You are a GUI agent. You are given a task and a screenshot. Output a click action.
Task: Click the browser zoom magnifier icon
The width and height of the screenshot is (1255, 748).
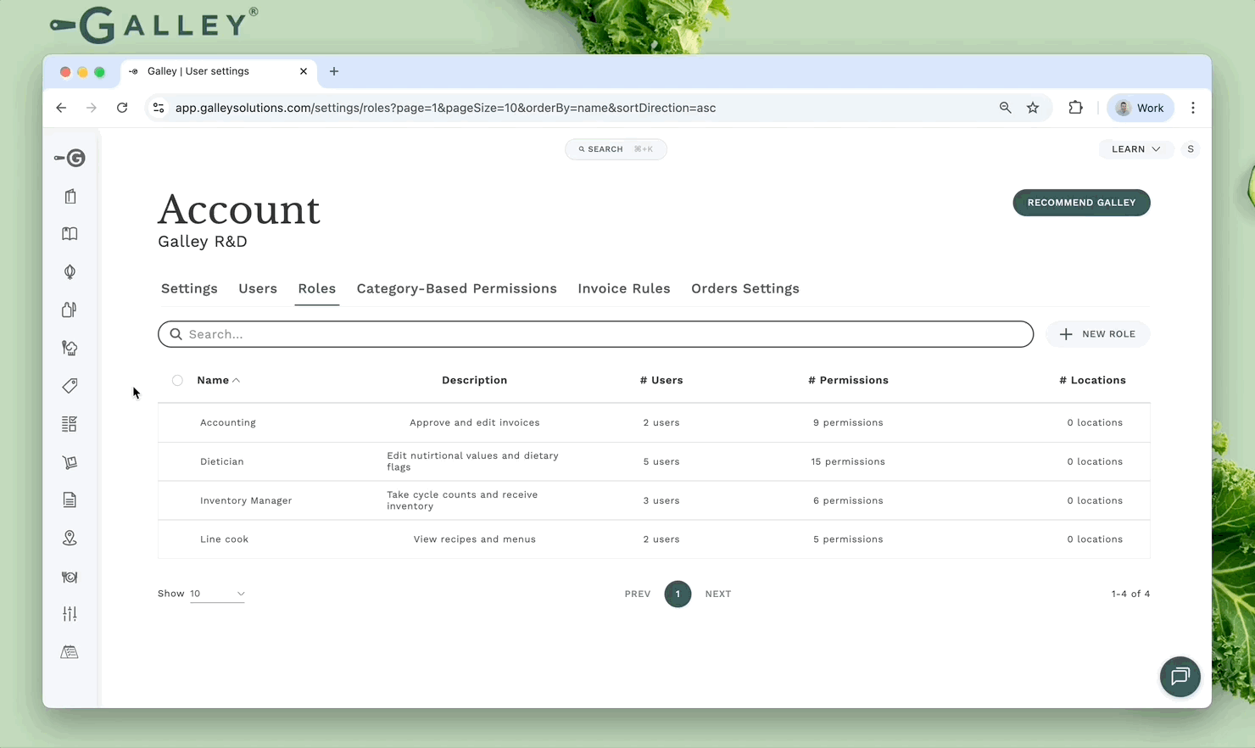click(x=1005, y=108)
